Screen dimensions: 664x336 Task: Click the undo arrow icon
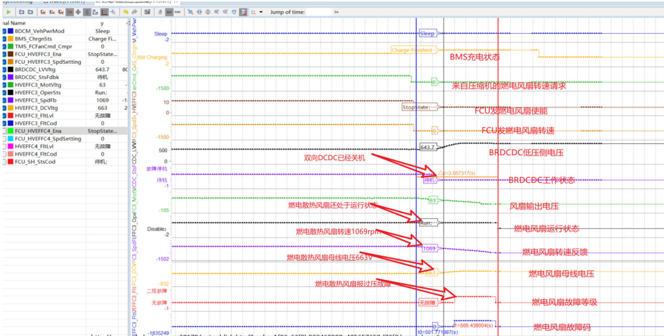tap(126, 12)
